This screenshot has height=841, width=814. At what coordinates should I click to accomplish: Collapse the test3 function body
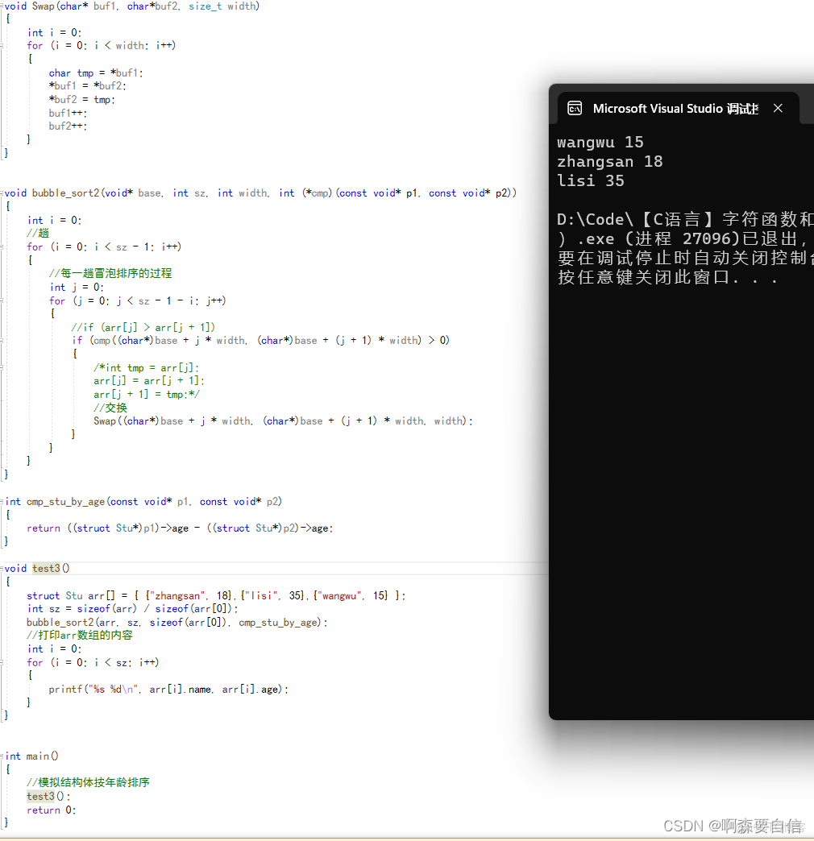[x=6, y=568]
